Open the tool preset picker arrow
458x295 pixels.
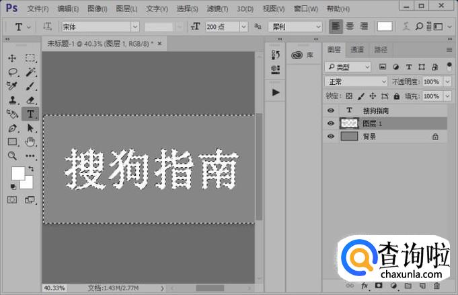pyautogui.click(x=29, y=27)
